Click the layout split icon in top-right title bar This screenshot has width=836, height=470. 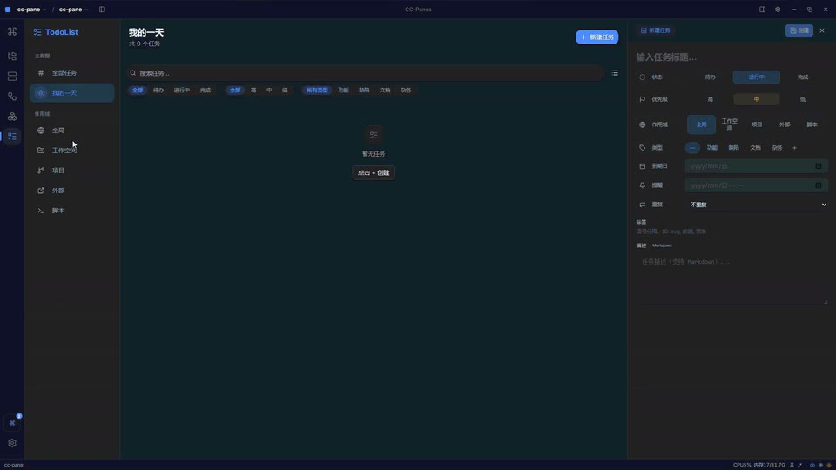[x=763, y=10]
